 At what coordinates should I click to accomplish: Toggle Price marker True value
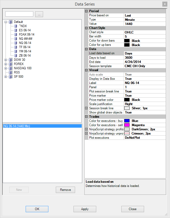point(145,96)
